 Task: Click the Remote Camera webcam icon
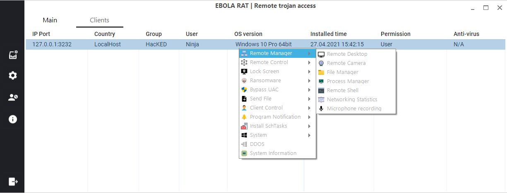[321, 63]
